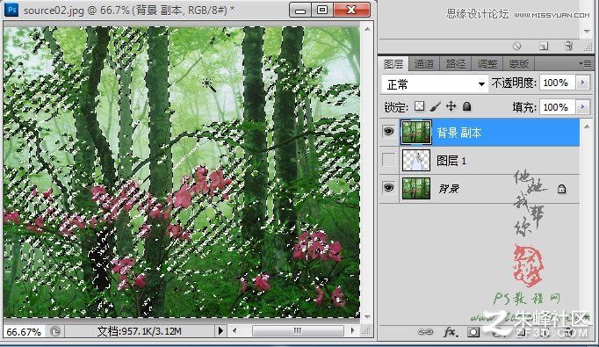The image size is (599, 347).
Task: Click the lock image pixels brush icon
Action: coord(435,106)
